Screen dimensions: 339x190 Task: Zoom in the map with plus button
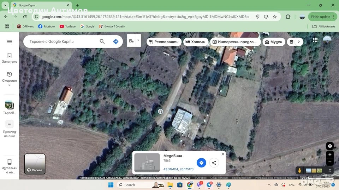click(x=330, y=154)
